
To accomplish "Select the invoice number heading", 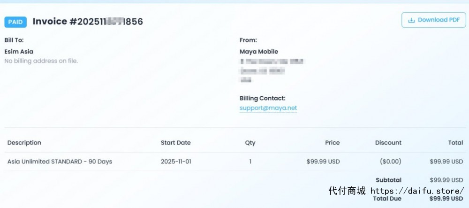I will (x=87, y=22).
